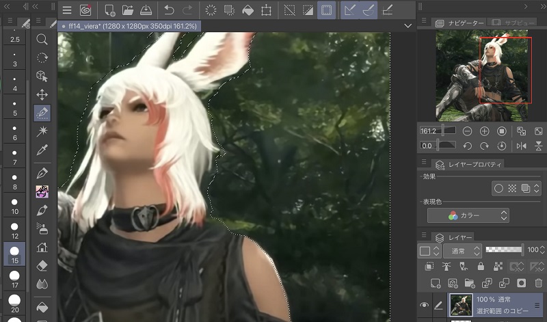The width and height of the screenshot is (547, 322).
Task: Click the Deselect icon
Action: 289,10
